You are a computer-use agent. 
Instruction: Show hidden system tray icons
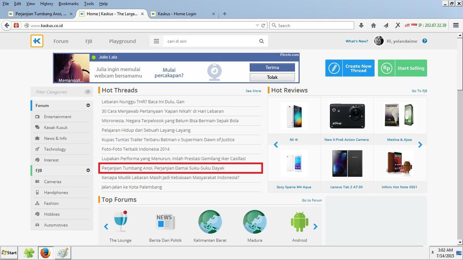(433, 252)
